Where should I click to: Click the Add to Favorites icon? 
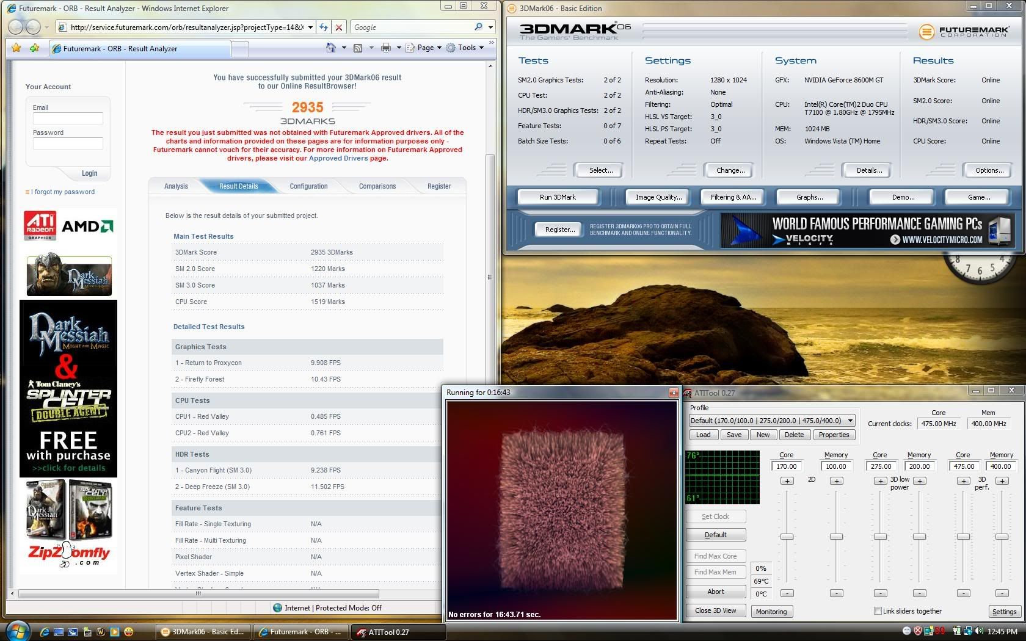click(35, 48)
